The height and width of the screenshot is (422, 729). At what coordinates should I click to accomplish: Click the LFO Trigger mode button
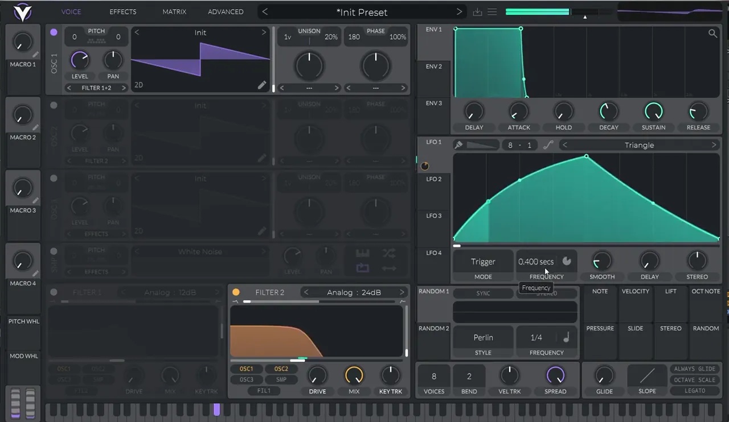point(483,262)
